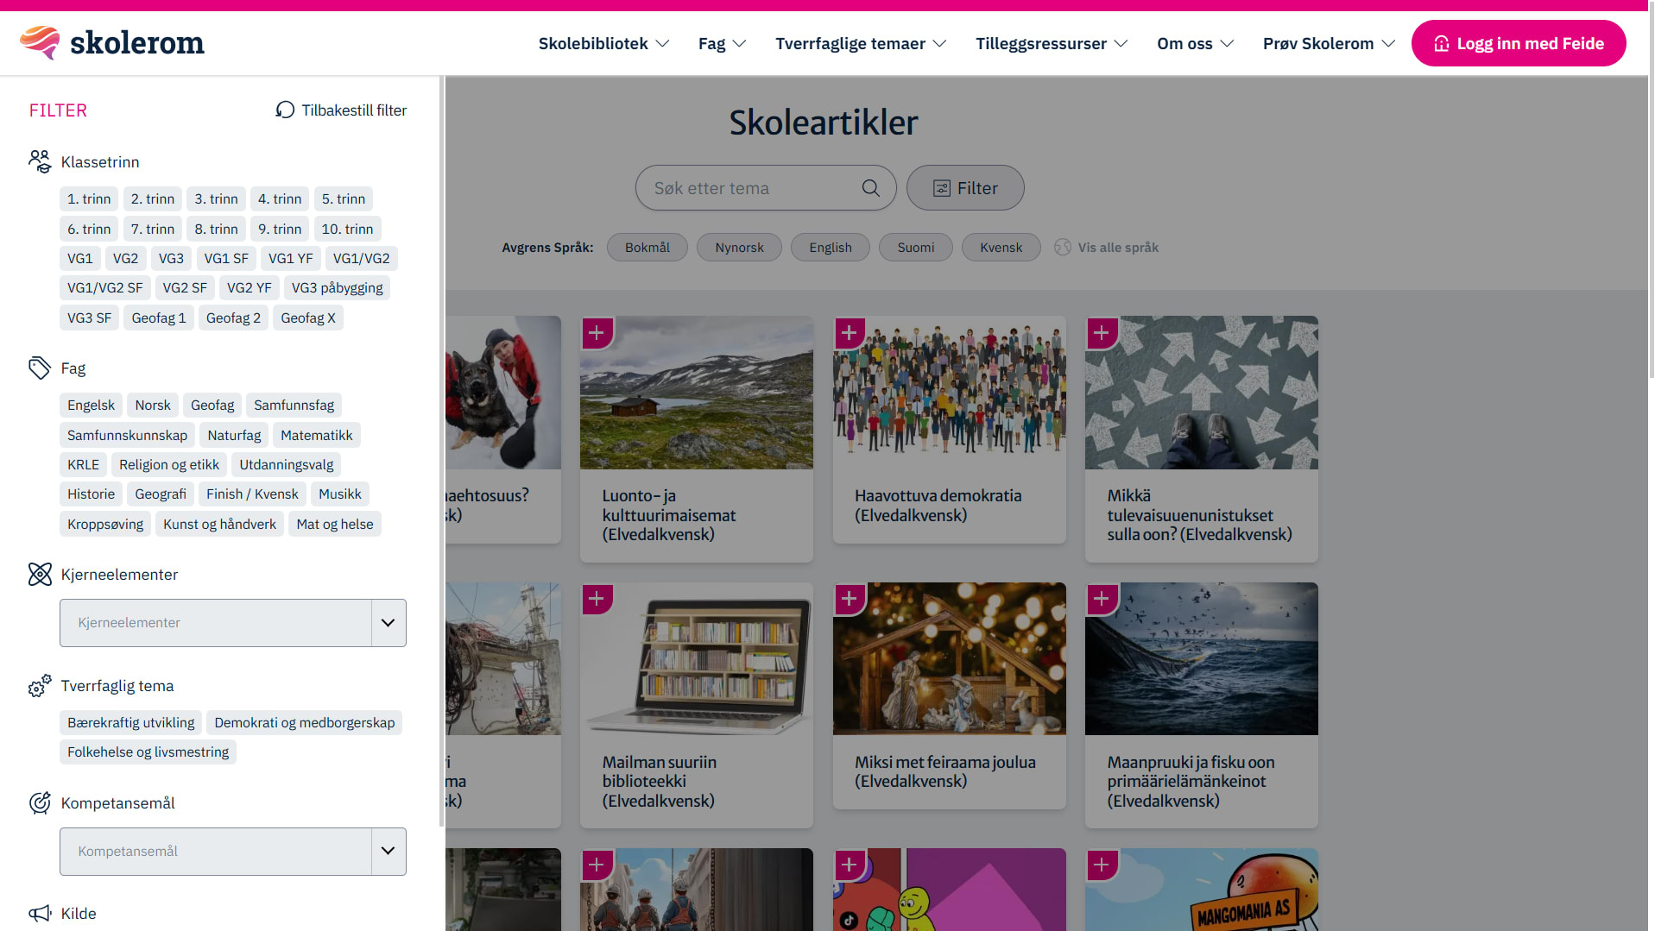Click the search magnifier icon
This screenshot has width=1655, height=931.
(x=870, y=188)
